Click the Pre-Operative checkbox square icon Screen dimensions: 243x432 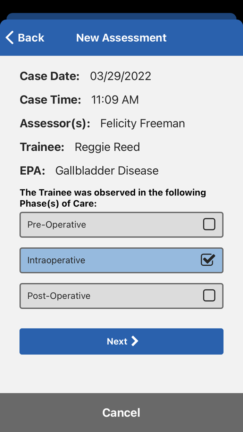pos(209,224)
